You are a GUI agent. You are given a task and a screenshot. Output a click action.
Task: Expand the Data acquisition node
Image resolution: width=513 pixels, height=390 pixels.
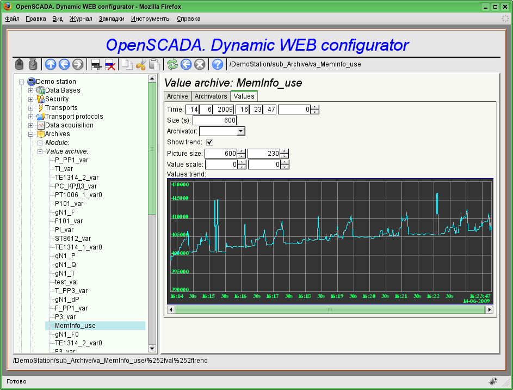pyautogui.click(x=31, y=125)
